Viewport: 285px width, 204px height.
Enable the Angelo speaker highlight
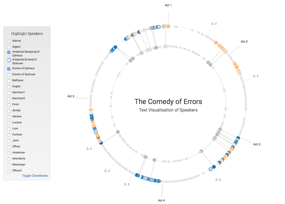9,87
